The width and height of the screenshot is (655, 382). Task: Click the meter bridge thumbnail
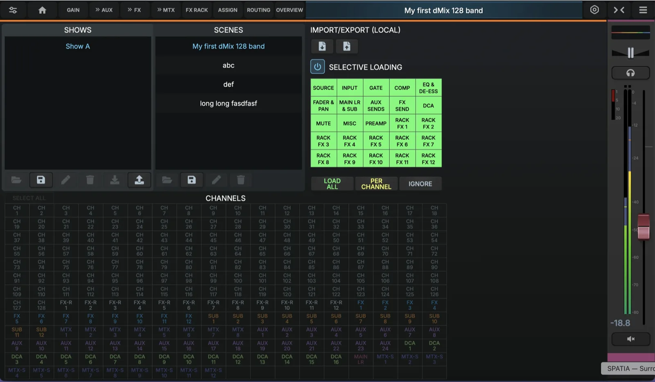(x=630, y=32)
